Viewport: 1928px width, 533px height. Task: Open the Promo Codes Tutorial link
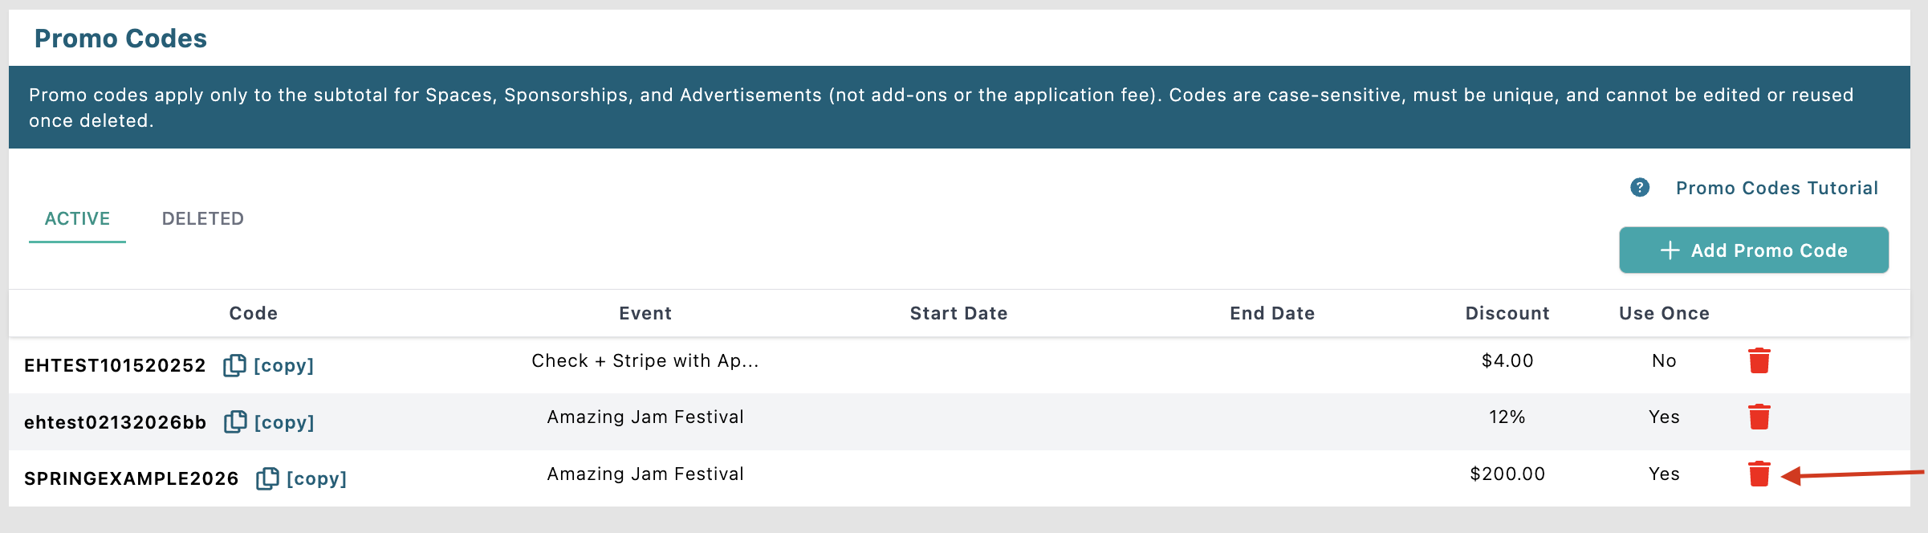coord(1776,188)
